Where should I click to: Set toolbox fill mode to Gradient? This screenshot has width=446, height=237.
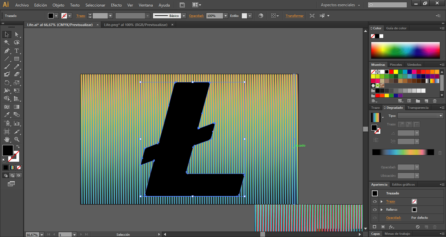pos(12,167)
